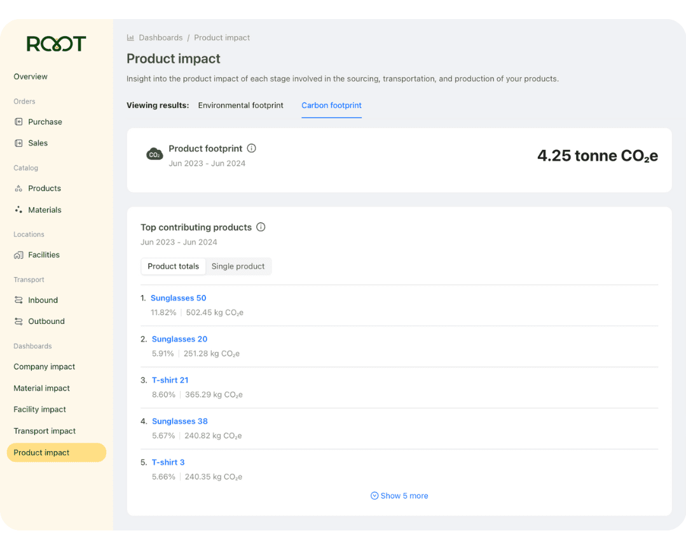Open the Products catalog icon
This screenshot has width=686, height=547.
(x=18, y=188)
